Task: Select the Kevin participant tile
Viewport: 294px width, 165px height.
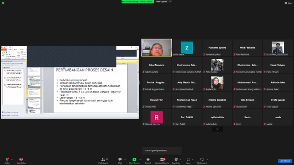Action: [248, 117]
